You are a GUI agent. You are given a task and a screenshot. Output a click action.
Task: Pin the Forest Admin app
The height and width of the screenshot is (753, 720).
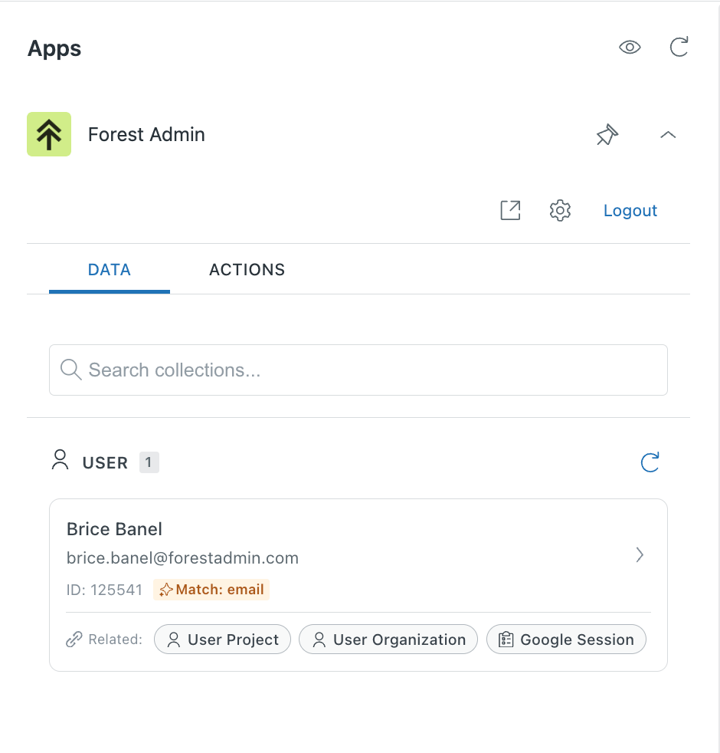pyautogui.click(x=607, y=134)
